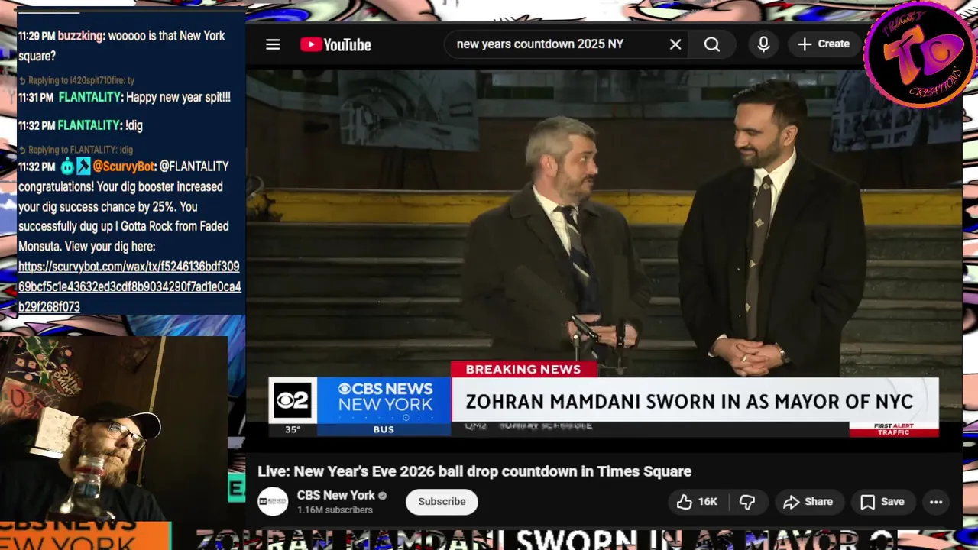
Task: Click the 'Replying to FLANTALITY: !dig' line
Action: 76,150
